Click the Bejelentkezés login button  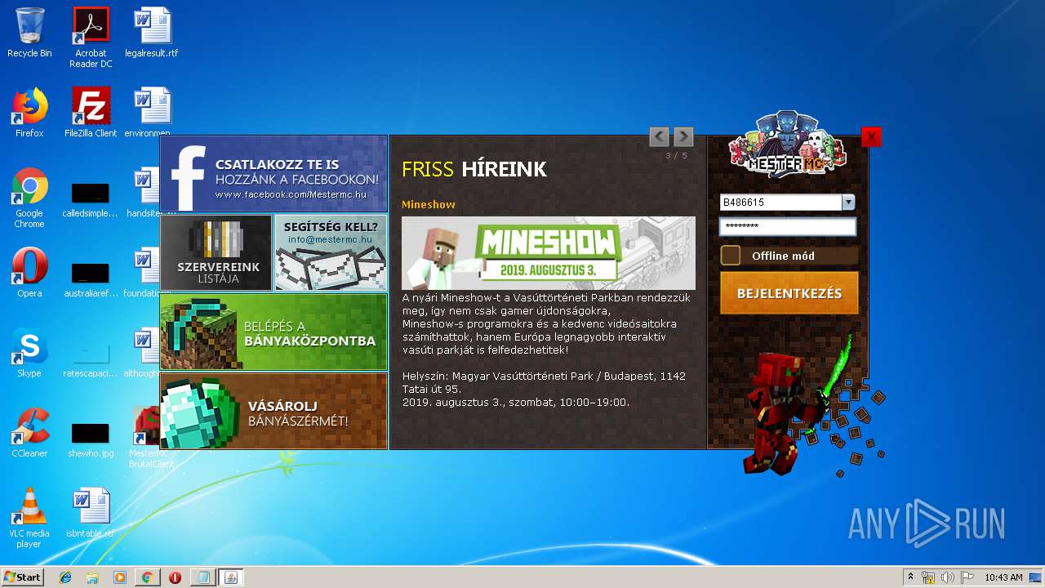click(789, 293)
